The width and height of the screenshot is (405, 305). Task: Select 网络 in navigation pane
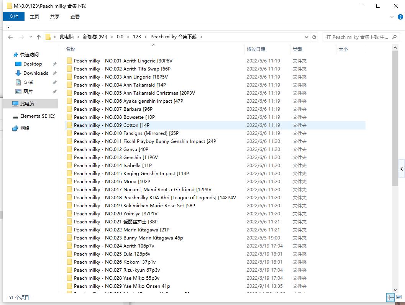tap(25, 128)
